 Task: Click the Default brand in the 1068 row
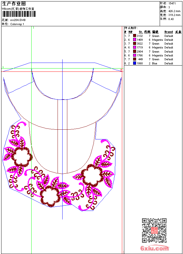click(169, 63)
